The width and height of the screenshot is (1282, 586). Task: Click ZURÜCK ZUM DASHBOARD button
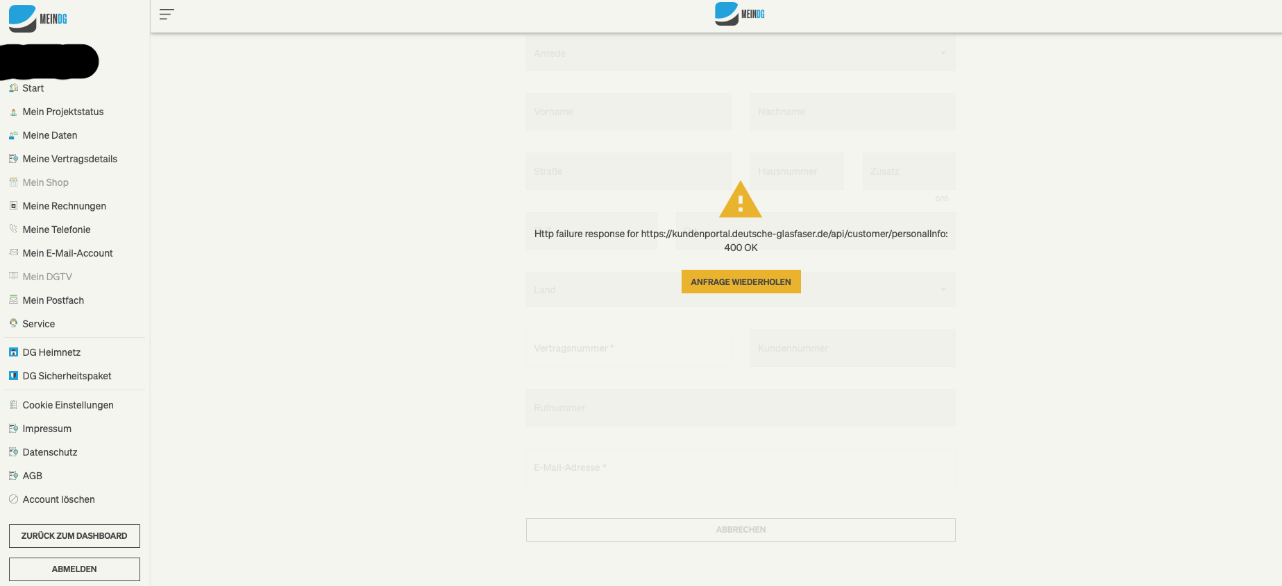(74, 536)
